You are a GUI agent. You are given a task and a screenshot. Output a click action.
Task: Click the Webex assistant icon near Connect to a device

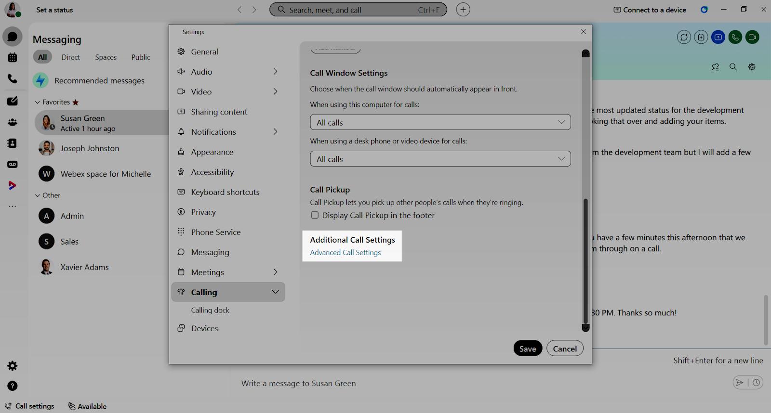click(x=704, y=10)
